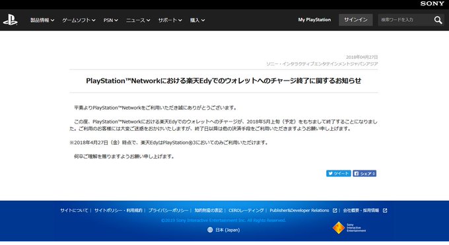This screenshot has width=449, height=245.
Task: Open CEROレーティング footer link
Action: click(246, 210)
